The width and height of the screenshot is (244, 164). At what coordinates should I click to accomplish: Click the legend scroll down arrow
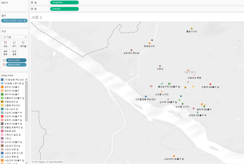[x=26, y=163]
